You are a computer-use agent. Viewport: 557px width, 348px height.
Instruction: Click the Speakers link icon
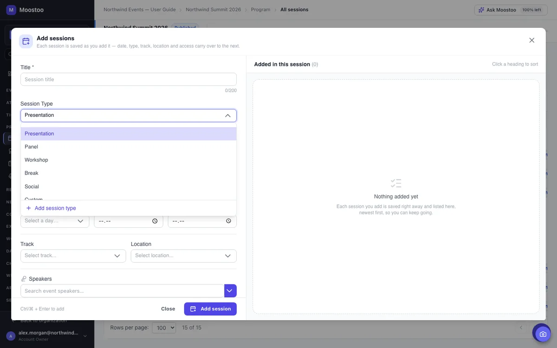pyautogui.click(x=24, y=279)
